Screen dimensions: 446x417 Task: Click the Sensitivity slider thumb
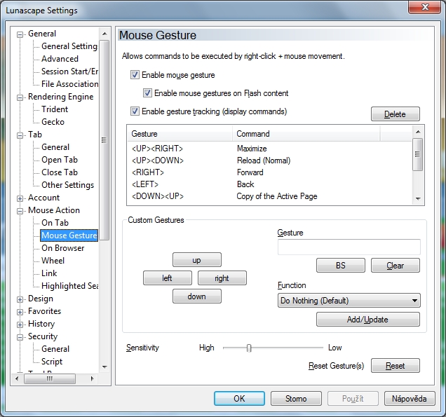pos(249,348)
